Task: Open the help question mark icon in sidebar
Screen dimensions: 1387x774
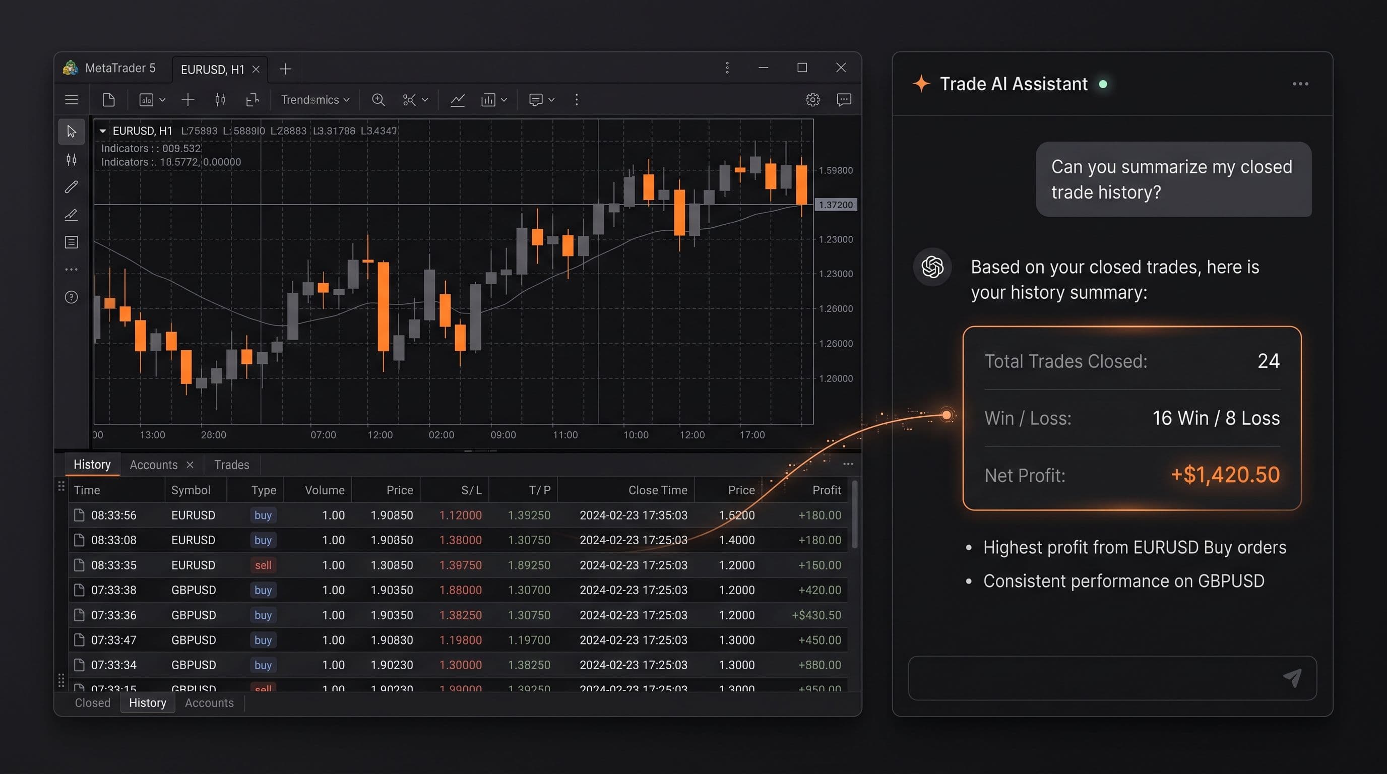Action: coord(71,297)
